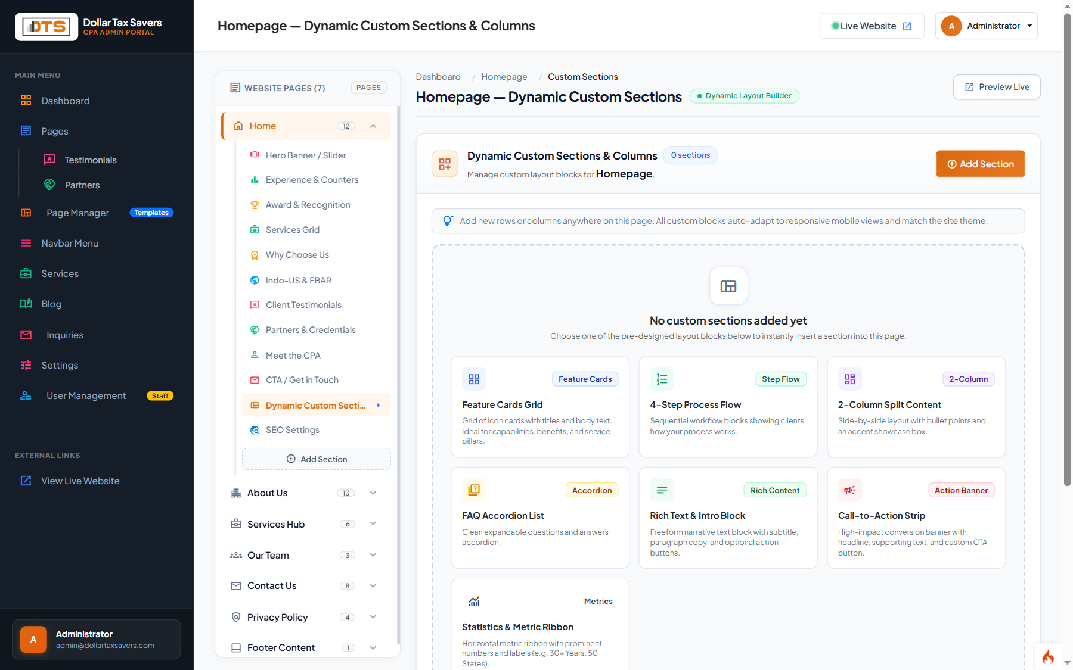The width and height of the screenshot is (1073, 670).
Task: Click the Administrator profile card at sidebar bottom
Action: [x=97, y=640]
